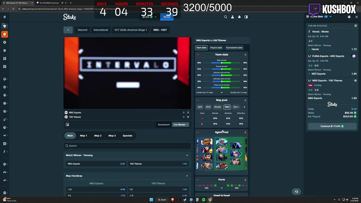Open the Wallet button
Screen dimensions: 361x203
coord(167,17)
